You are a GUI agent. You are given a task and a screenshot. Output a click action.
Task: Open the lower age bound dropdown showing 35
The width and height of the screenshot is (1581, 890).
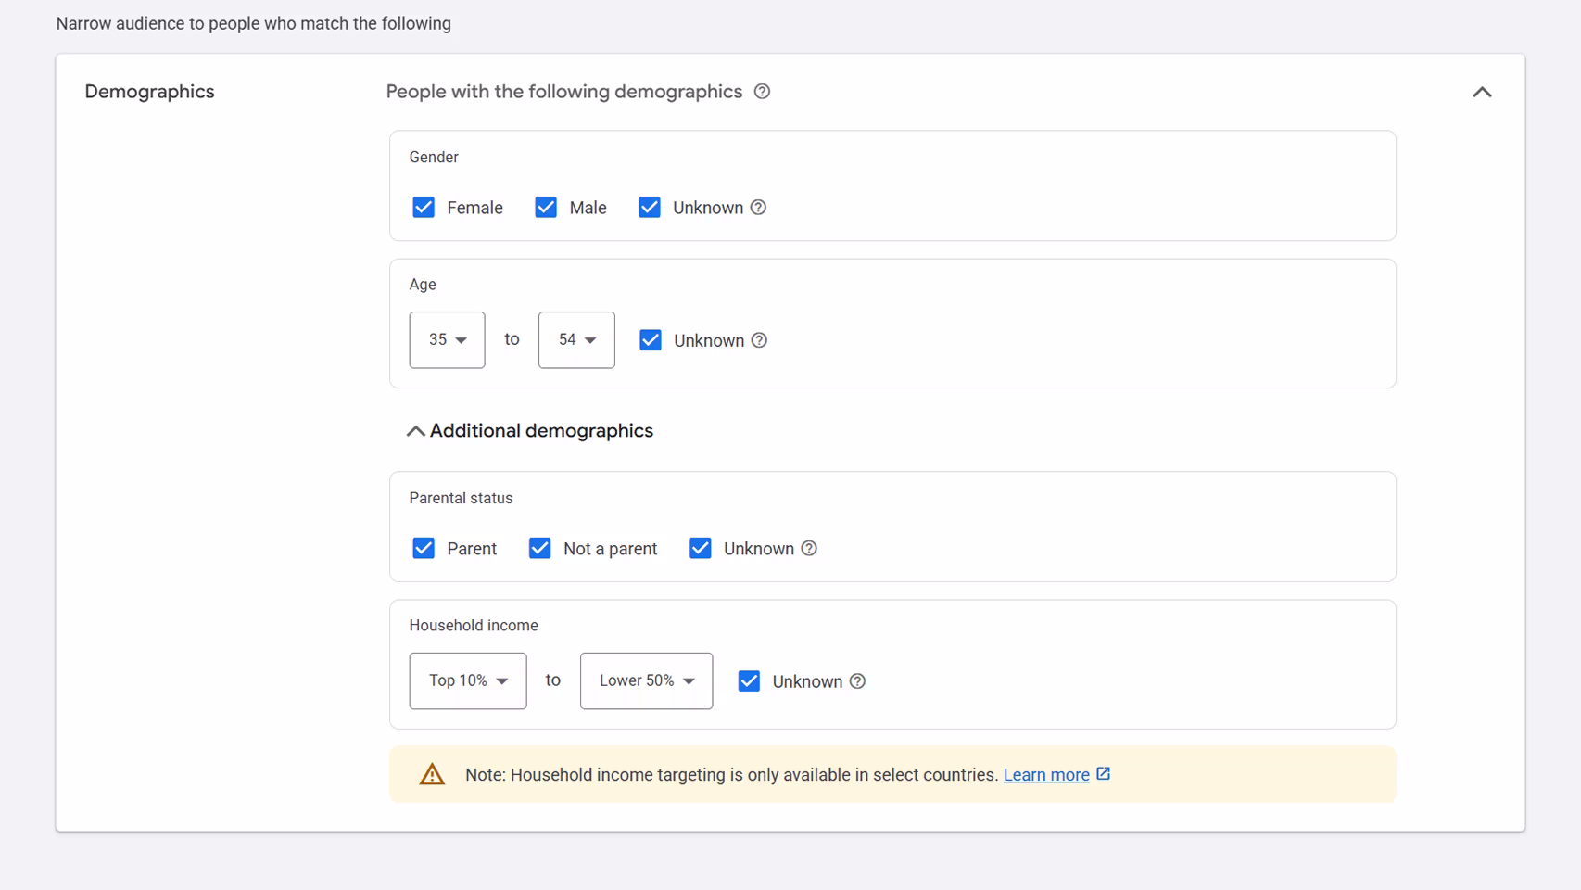(447, 339)
